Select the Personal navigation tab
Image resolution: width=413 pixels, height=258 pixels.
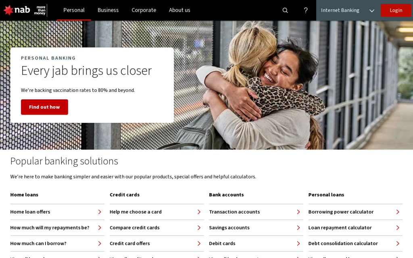74,10
